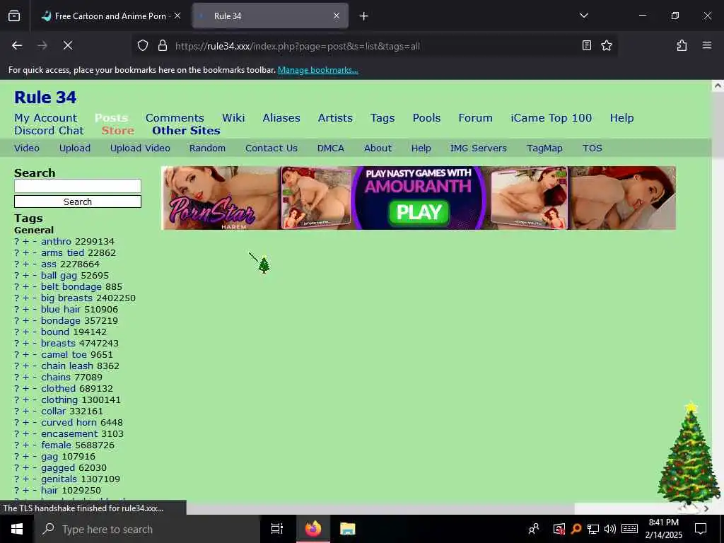This screenshot has height=543, width=724.
Task: Open network status tray icon
Action: [593, 529]
